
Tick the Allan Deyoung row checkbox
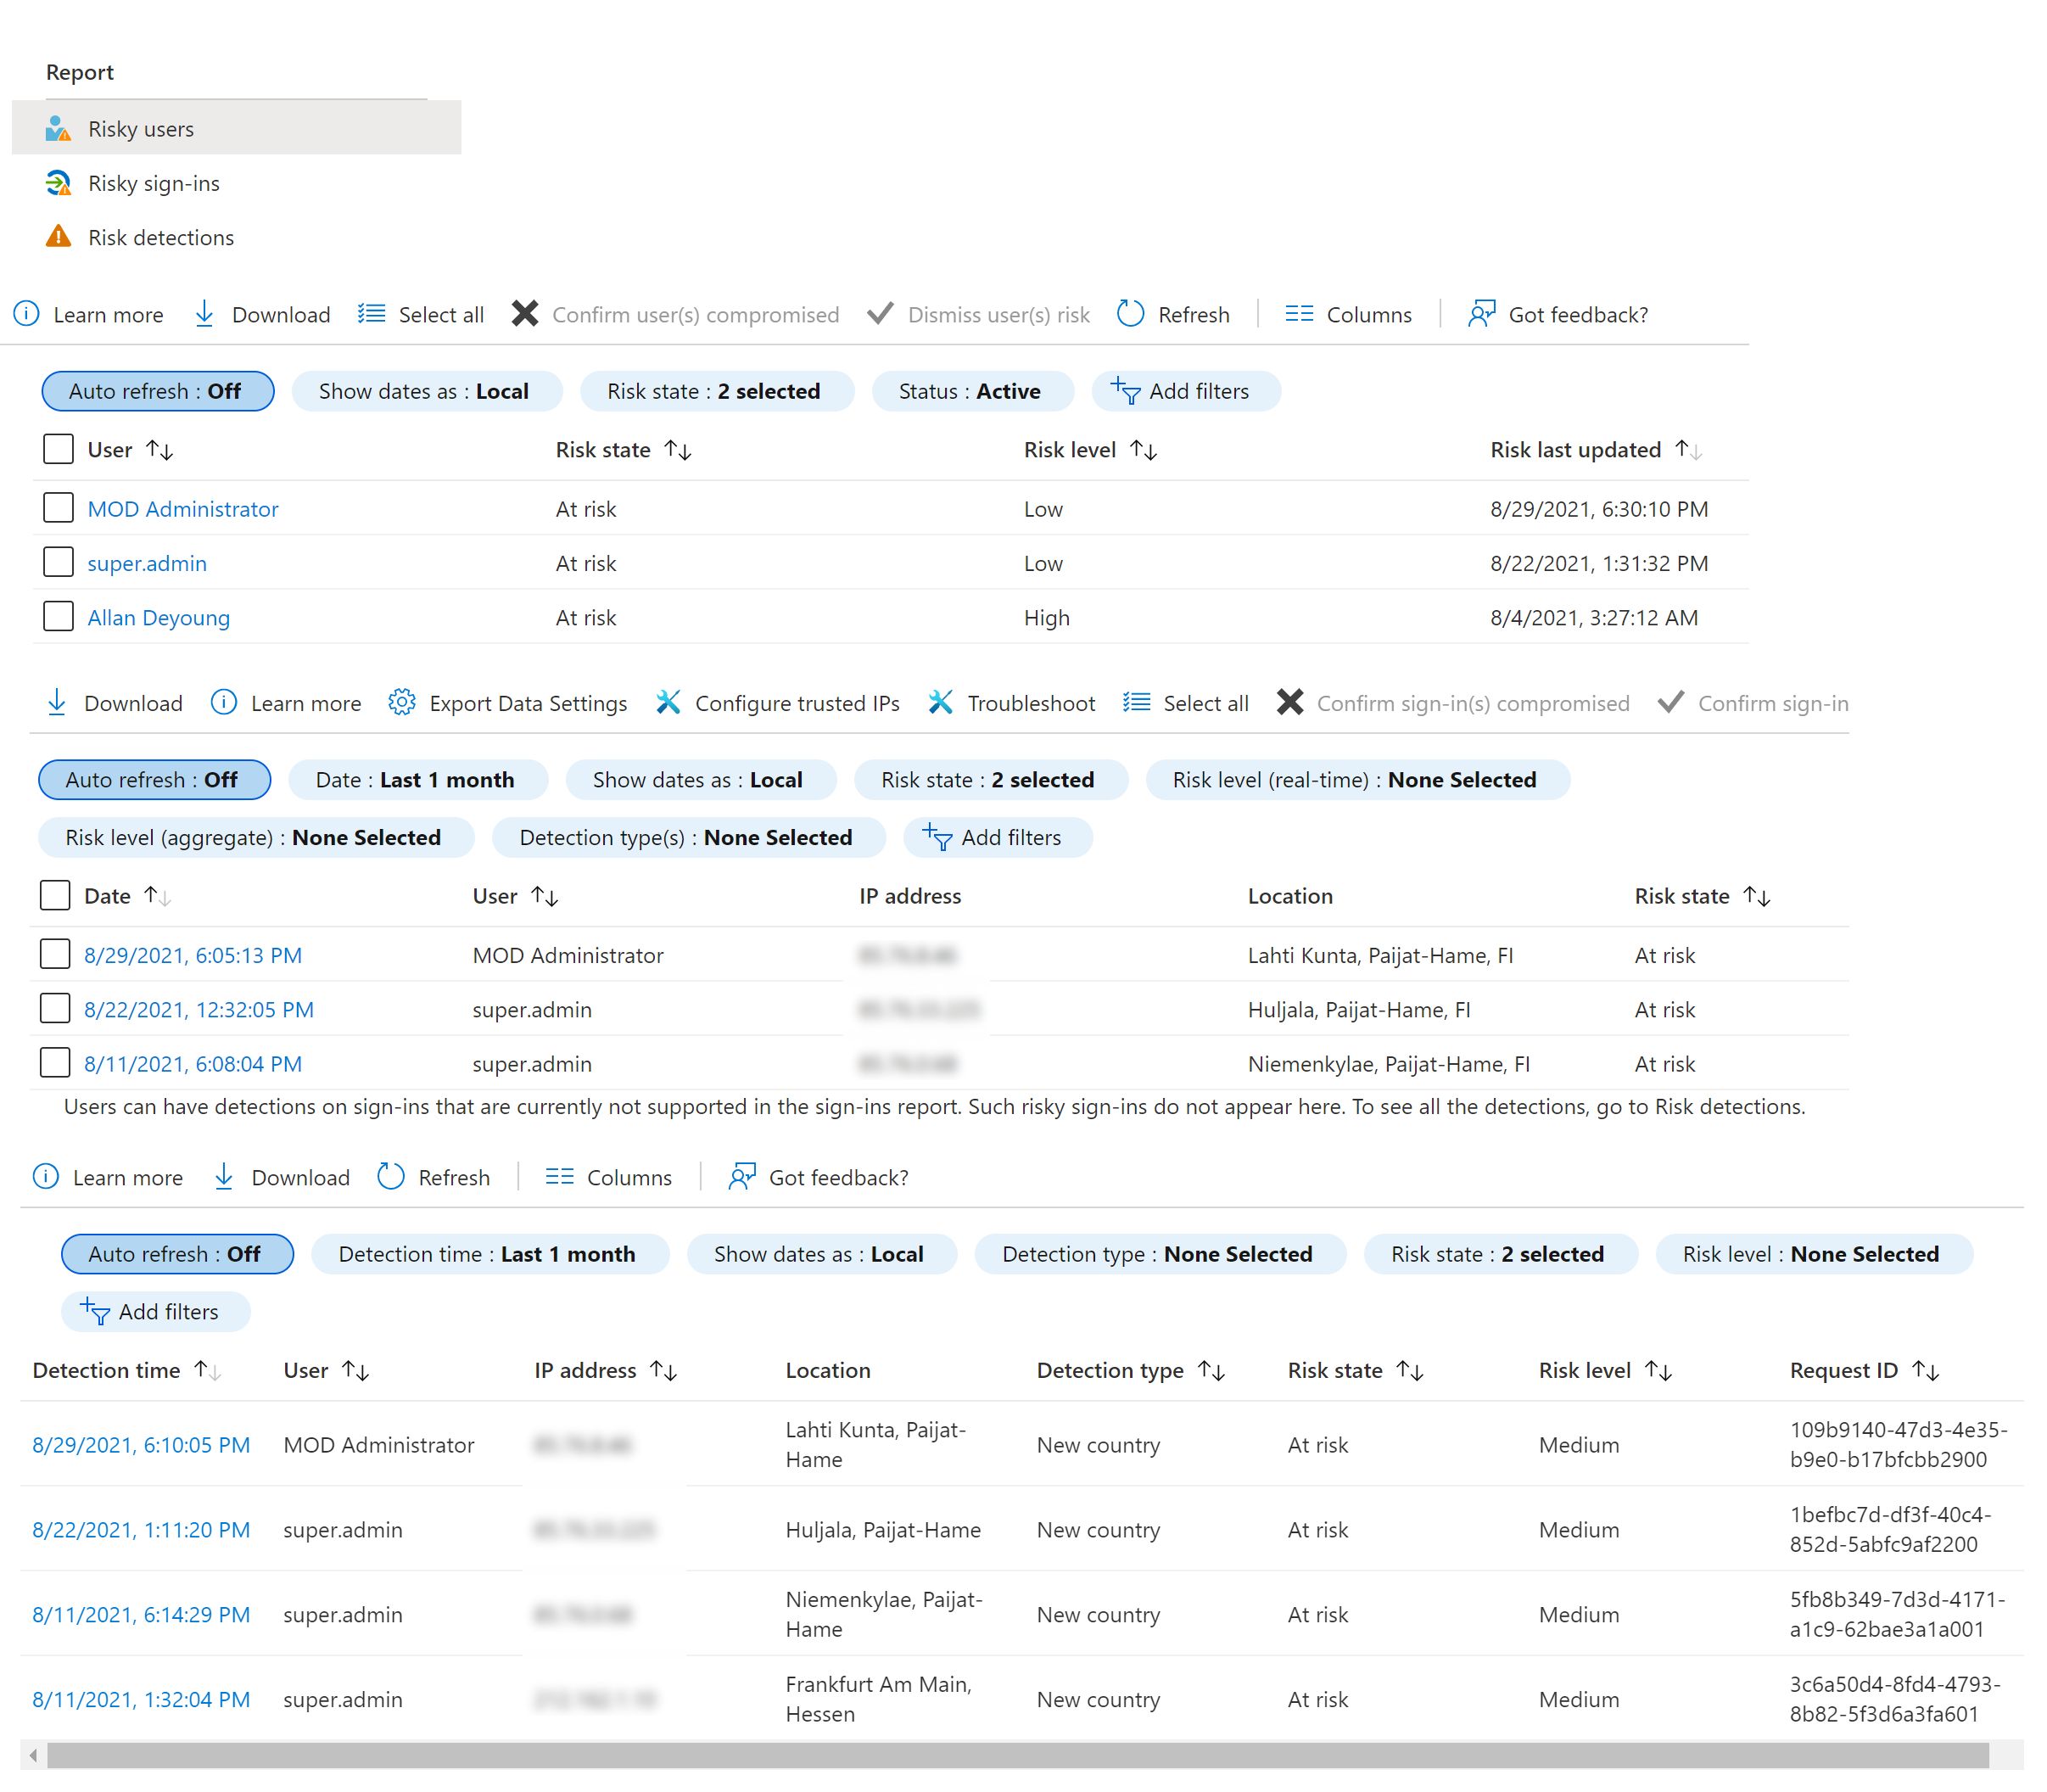pos(58,617)
